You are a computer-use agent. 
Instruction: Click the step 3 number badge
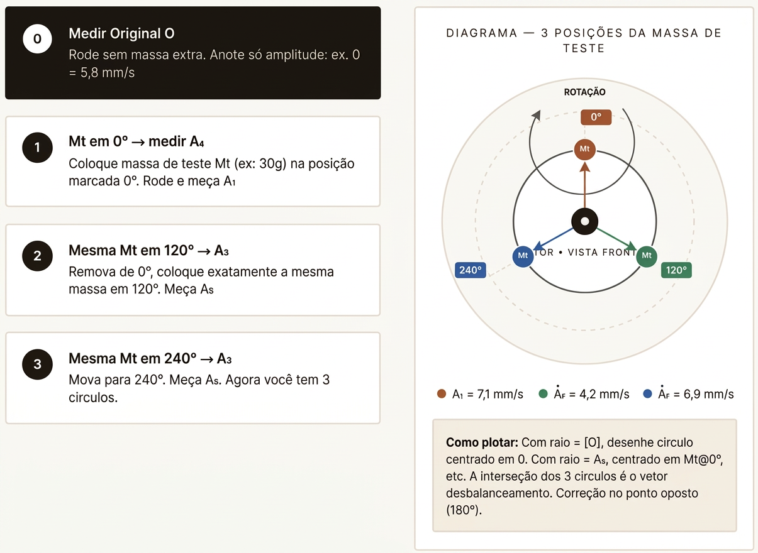(37, 364)
